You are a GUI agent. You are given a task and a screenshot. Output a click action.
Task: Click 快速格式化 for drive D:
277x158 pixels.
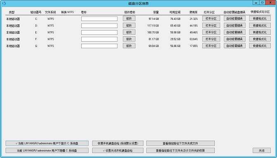pyautogui.click(x=260, y=26)
